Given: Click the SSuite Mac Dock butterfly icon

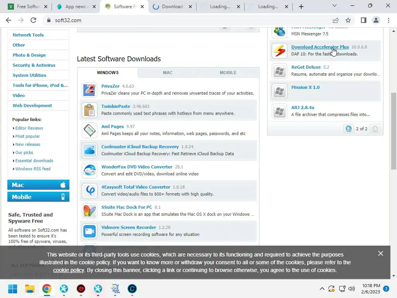Looking at the screenshot, I should (x=90, y=211).
